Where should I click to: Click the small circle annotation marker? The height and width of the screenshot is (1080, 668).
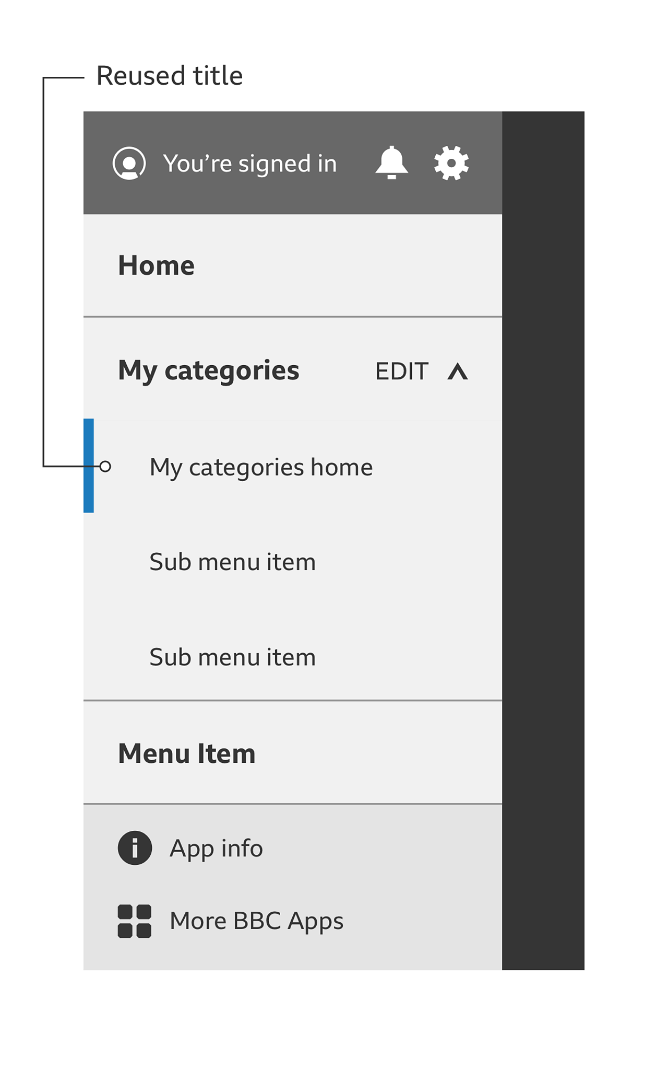[x=105, y=466]
